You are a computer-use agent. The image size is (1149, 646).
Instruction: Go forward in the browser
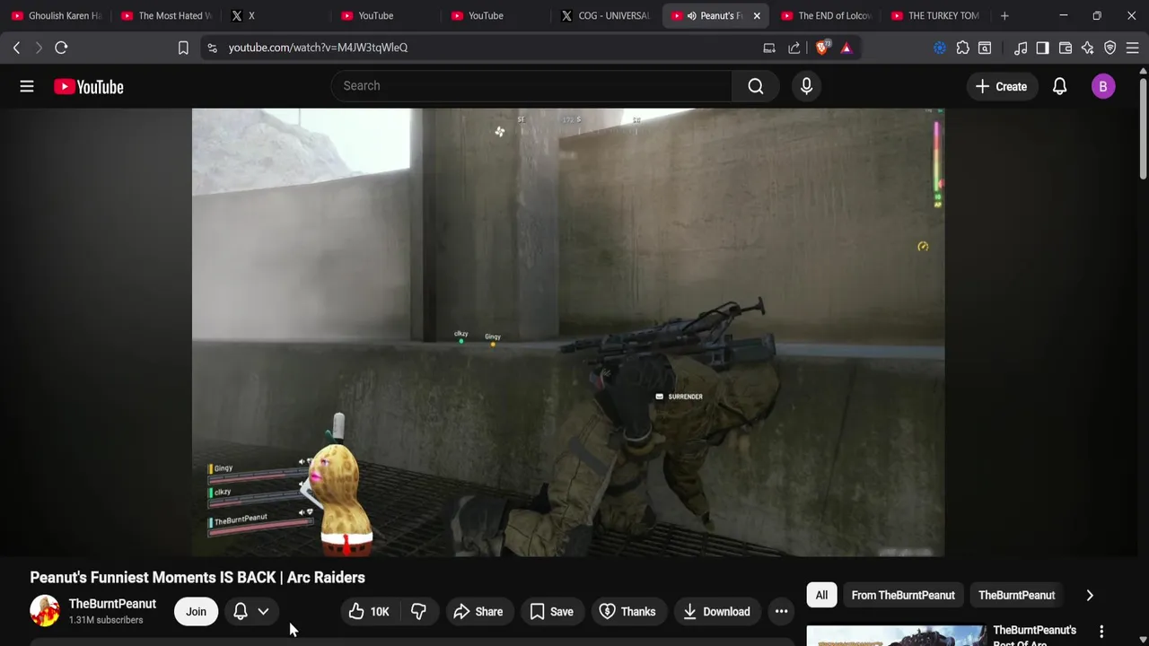(39, 48)
